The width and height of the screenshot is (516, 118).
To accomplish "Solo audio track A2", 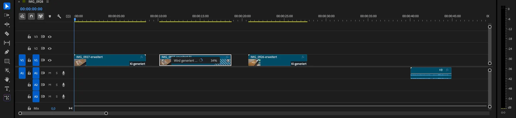I will click(57, 85).
